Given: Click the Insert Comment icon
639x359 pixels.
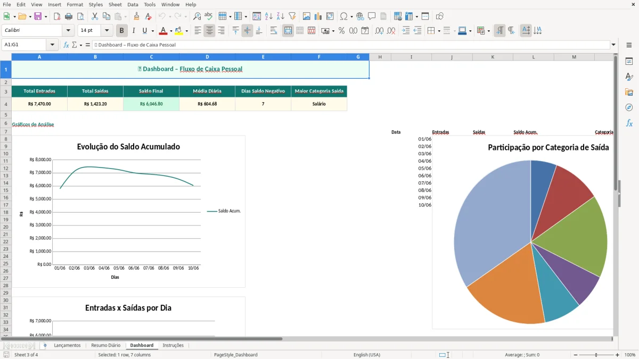Looking at the screenshot, I should 372,16.
